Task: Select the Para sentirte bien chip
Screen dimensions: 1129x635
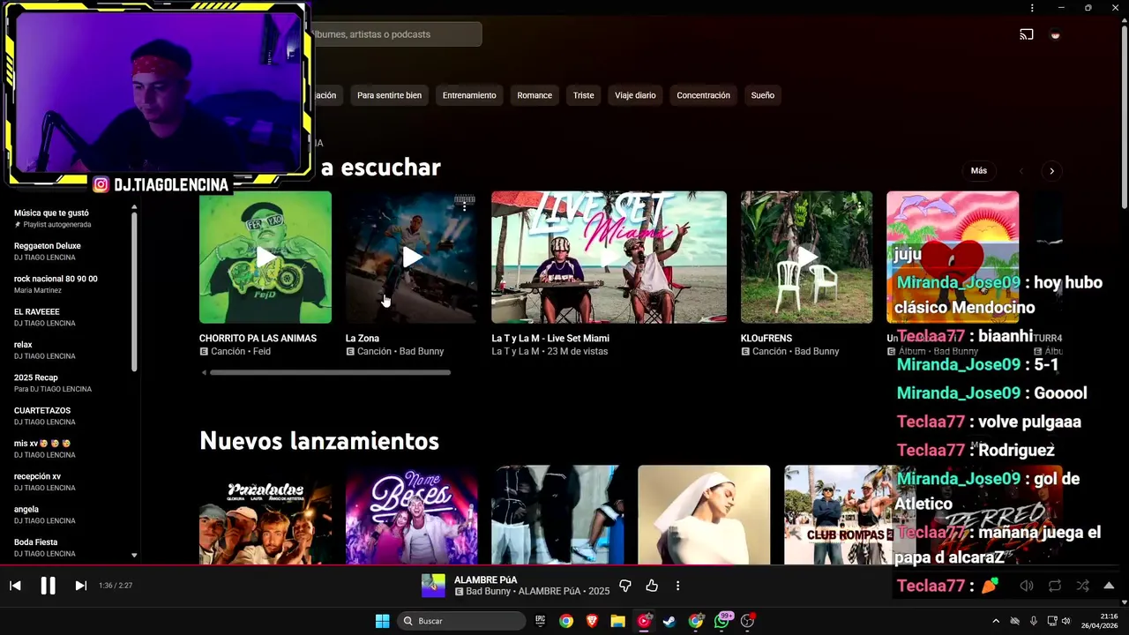Action: (389, 95)
